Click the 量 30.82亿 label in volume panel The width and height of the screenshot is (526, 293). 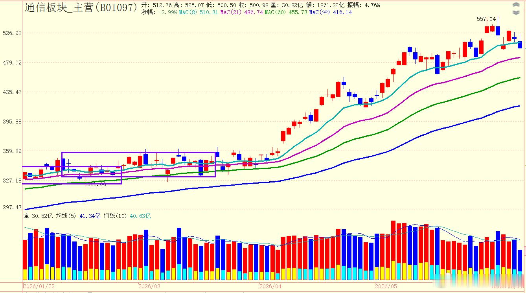38,216
